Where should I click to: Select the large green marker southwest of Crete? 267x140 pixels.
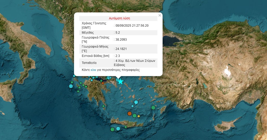tap(112, 129)
